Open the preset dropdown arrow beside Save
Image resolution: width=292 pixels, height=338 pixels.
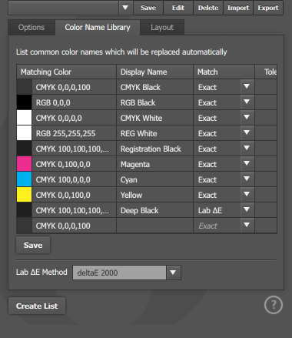tap(125, 8)
